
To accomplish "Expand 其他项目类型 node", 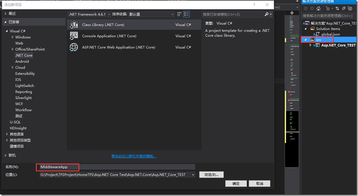I will (x=7, y=140).
